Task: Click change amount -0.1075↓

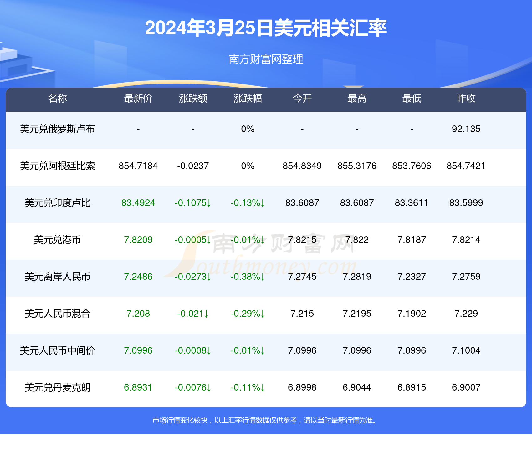Action: pyautogui.click(x=193, y=203)
